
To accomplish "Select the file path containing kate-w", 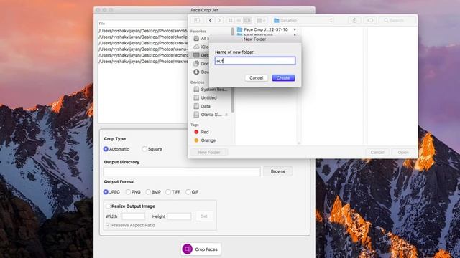I will click(143, 43).
